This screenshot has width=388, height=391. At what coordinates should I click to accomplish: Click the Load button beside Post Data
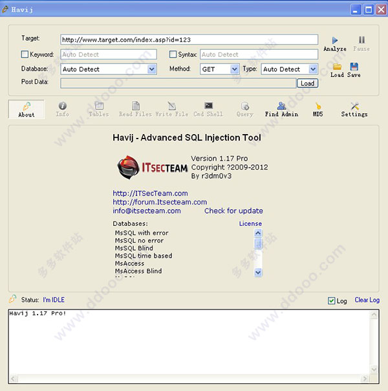point(307,84)
